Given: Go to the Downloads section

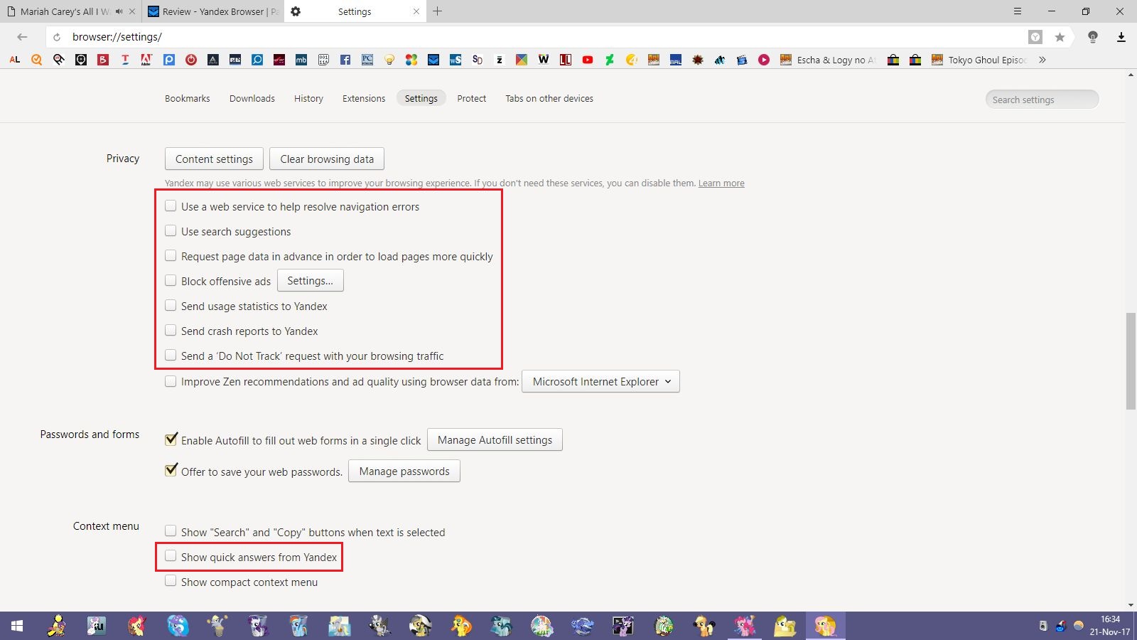Looking at the screenshot, I should [x=252, y=98].
